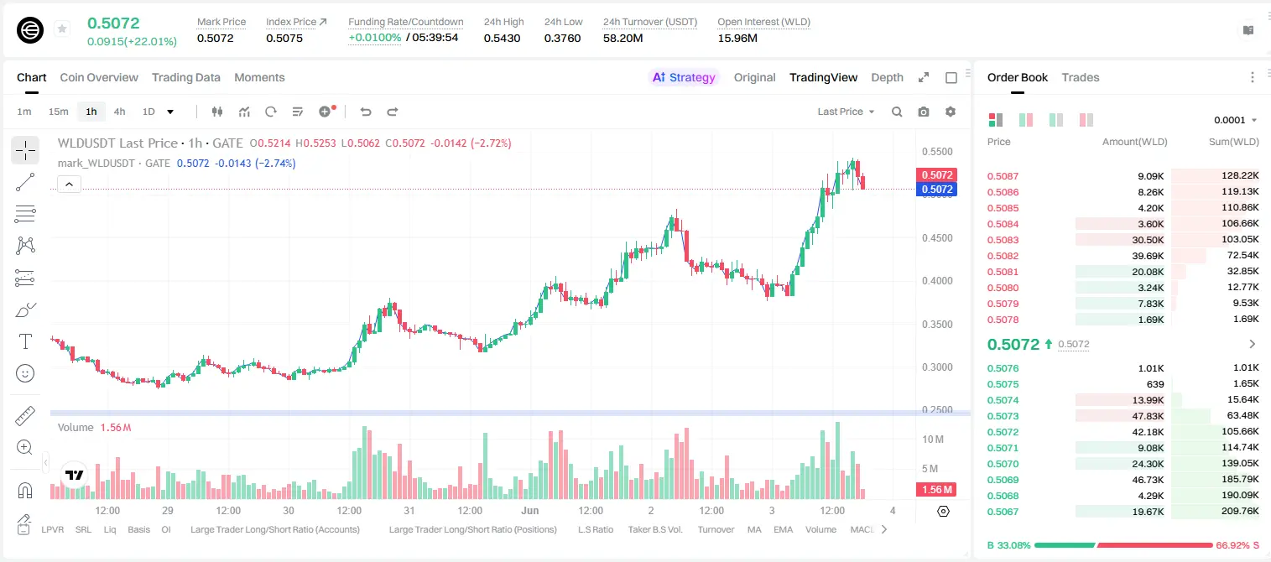
Task: Show only sell orders in order book
Action: [1086, 120]
